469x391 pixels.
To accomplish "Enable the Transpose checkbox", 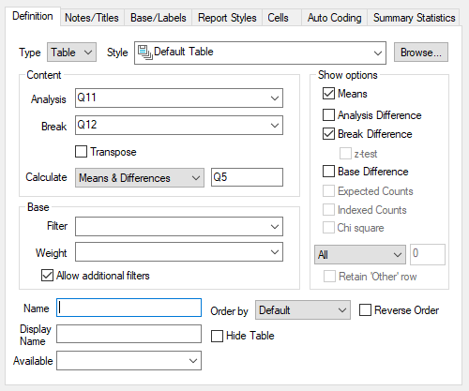I will click(81, 152).
